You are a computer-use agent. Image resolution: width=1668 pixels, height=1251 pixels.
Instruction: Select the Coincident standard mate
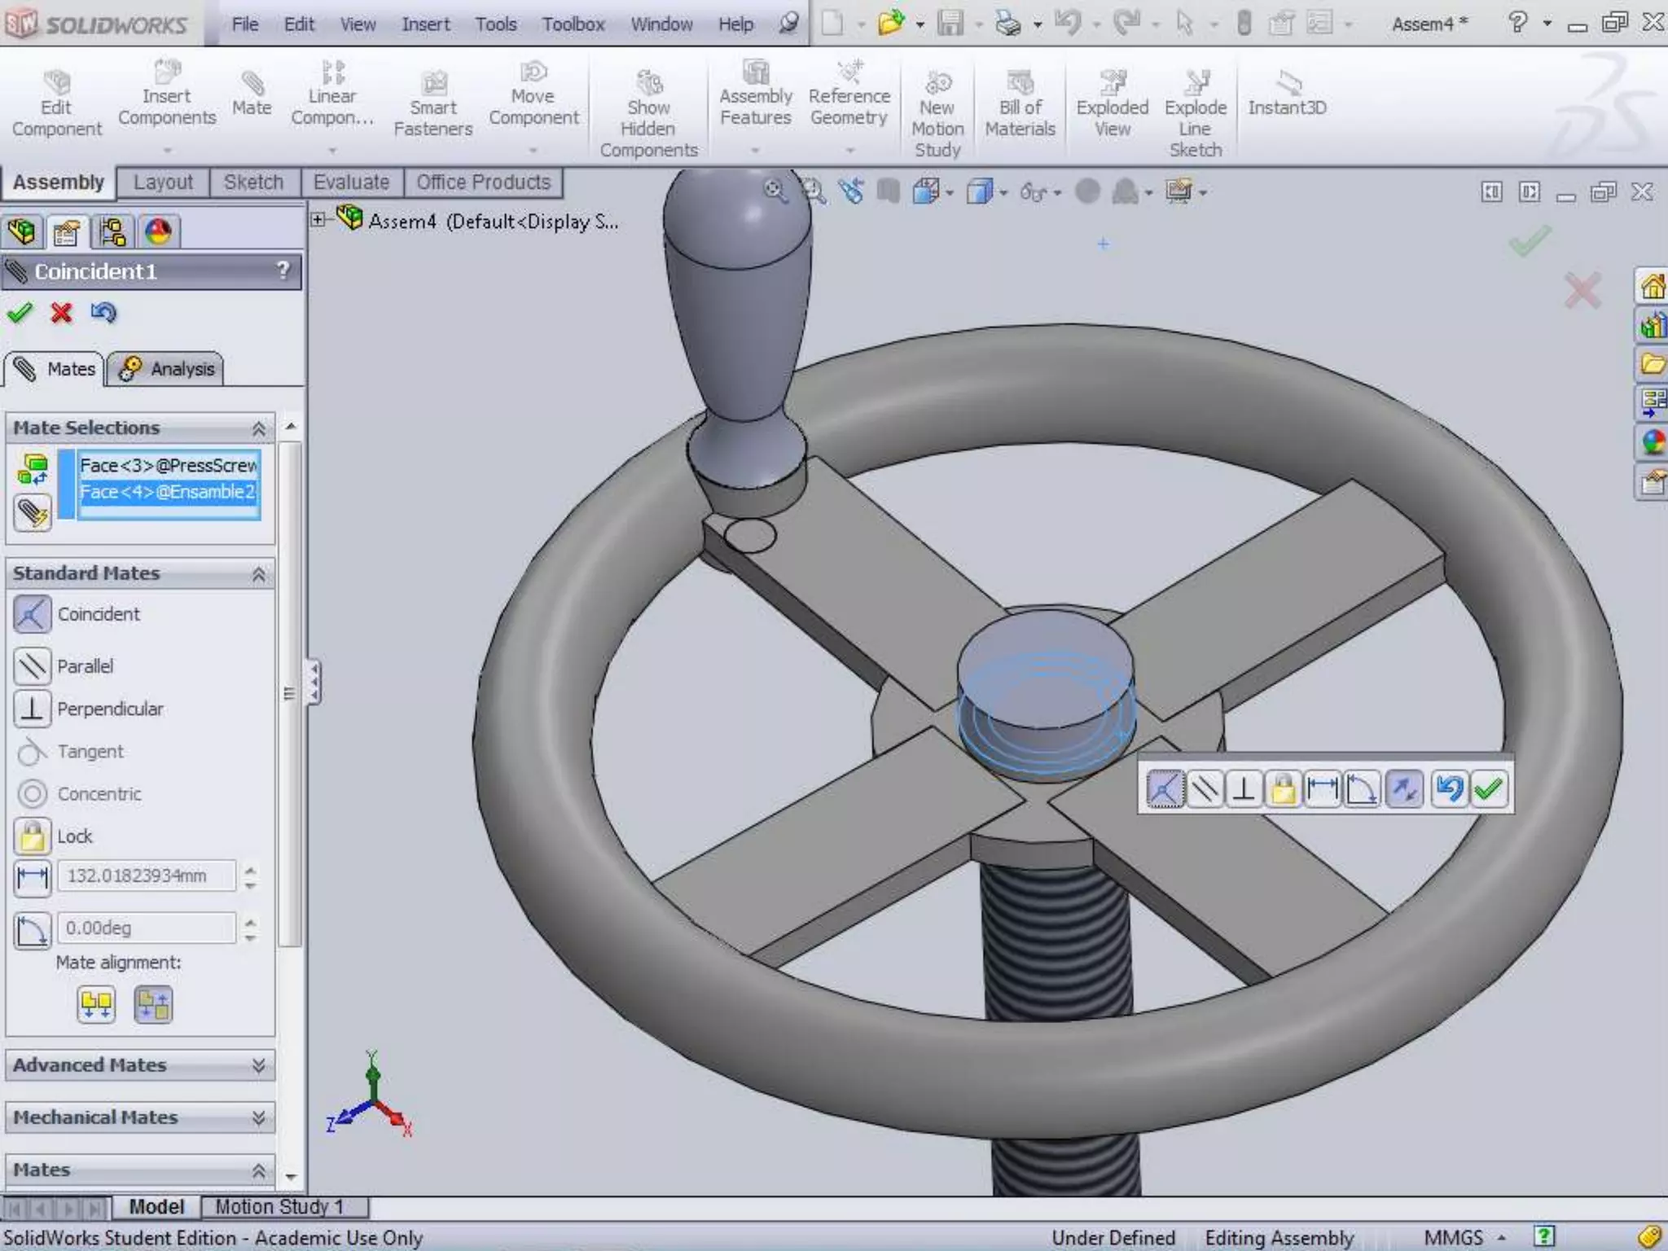tap(33, 614)
